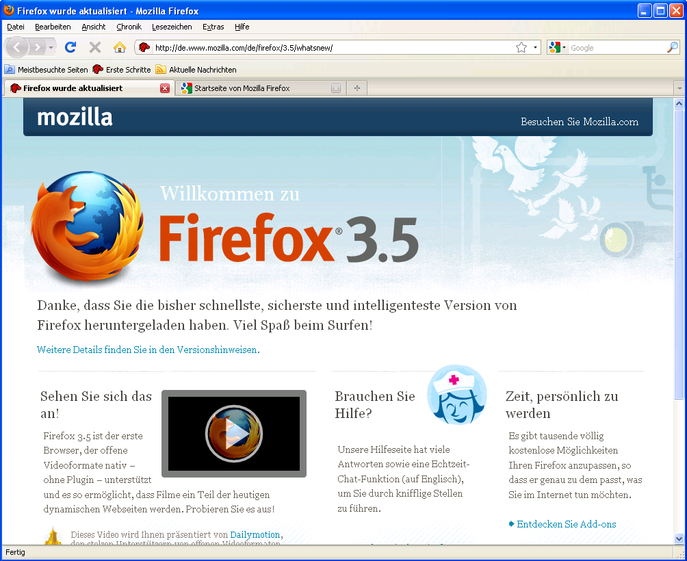Click the golden temple icon near Dailymotion text

[x=53, y=536]
